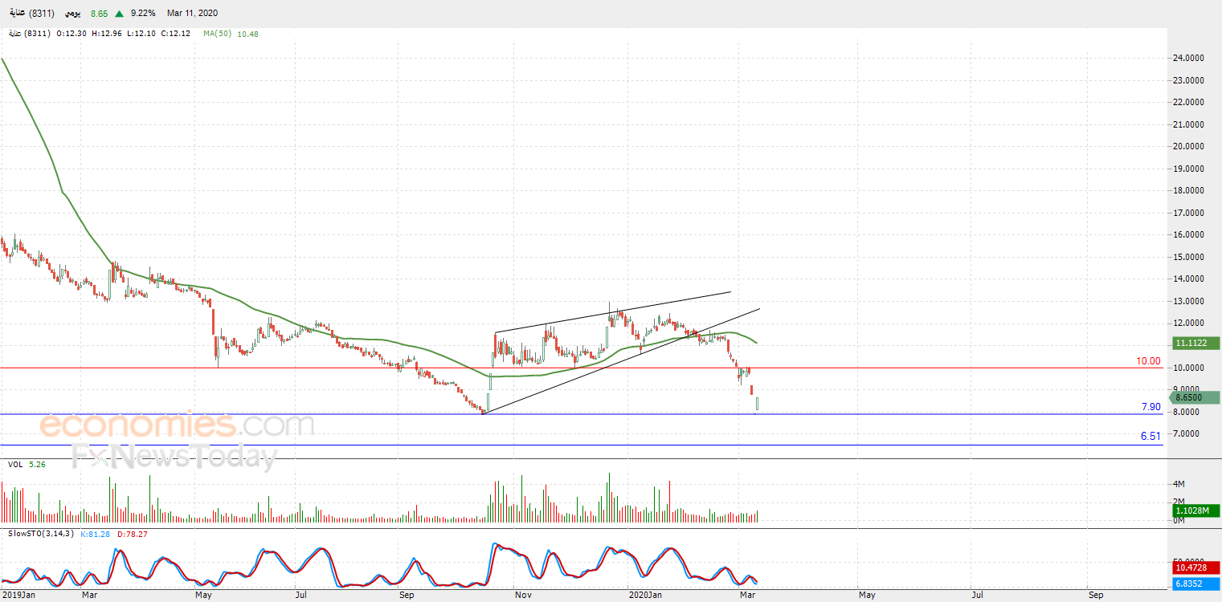Click the green 11.1122 moving average price tag

[x=1196, y=344]
